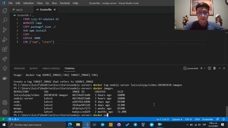Change end of line via CRLF
Viewport: 228px width, 128px height.
[x=197, y=119]
